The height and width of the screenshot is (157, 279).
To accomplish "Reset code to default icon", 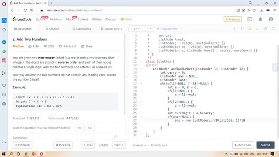I will pyautogui.click(x=250, y=29).
